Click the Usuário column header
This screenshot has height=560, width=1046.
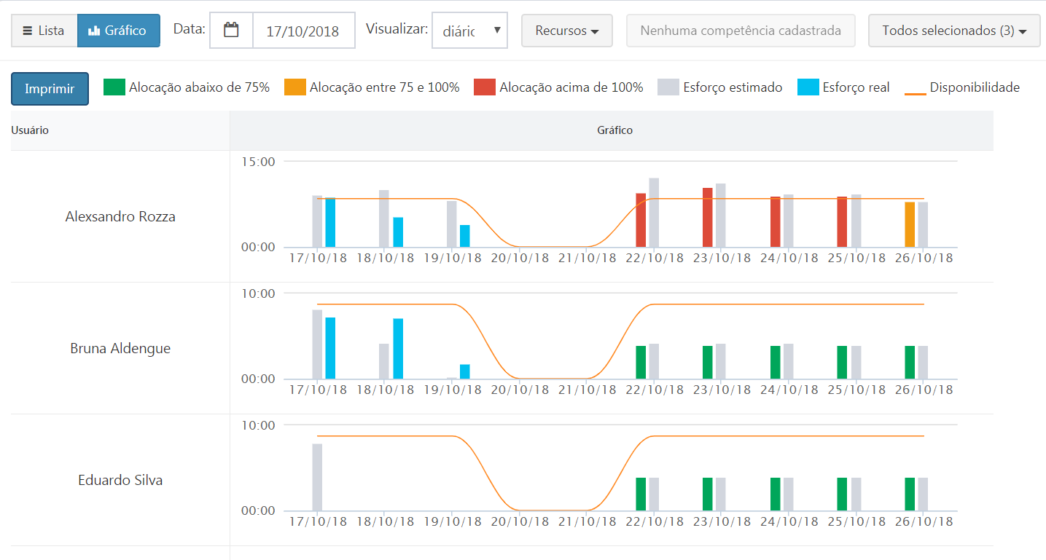(x=31, y=130)
